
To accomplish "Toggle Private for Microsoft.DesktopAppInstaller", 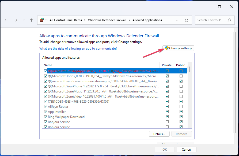I will coord(167,71).
